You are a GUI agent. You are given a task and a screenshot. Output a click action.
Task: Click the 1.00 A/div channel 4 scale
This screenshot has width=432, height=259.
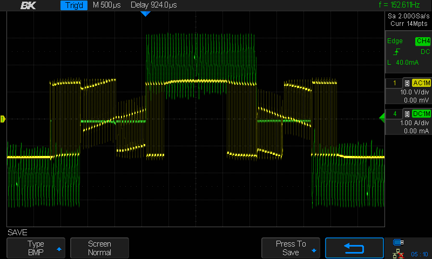(414, 123)
